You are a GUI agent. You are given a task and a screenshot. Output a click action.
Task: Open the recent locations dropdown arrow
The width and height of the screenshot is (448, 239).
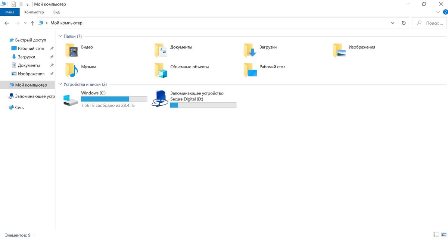(25, 23)
